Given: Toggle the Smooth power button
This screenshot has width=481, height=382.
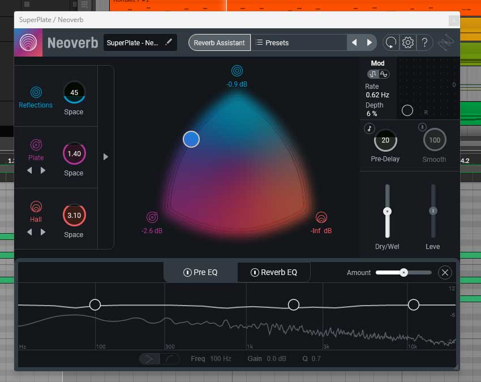Looking at the screenshot, I should pyautogui.click(x=422, y=127).
